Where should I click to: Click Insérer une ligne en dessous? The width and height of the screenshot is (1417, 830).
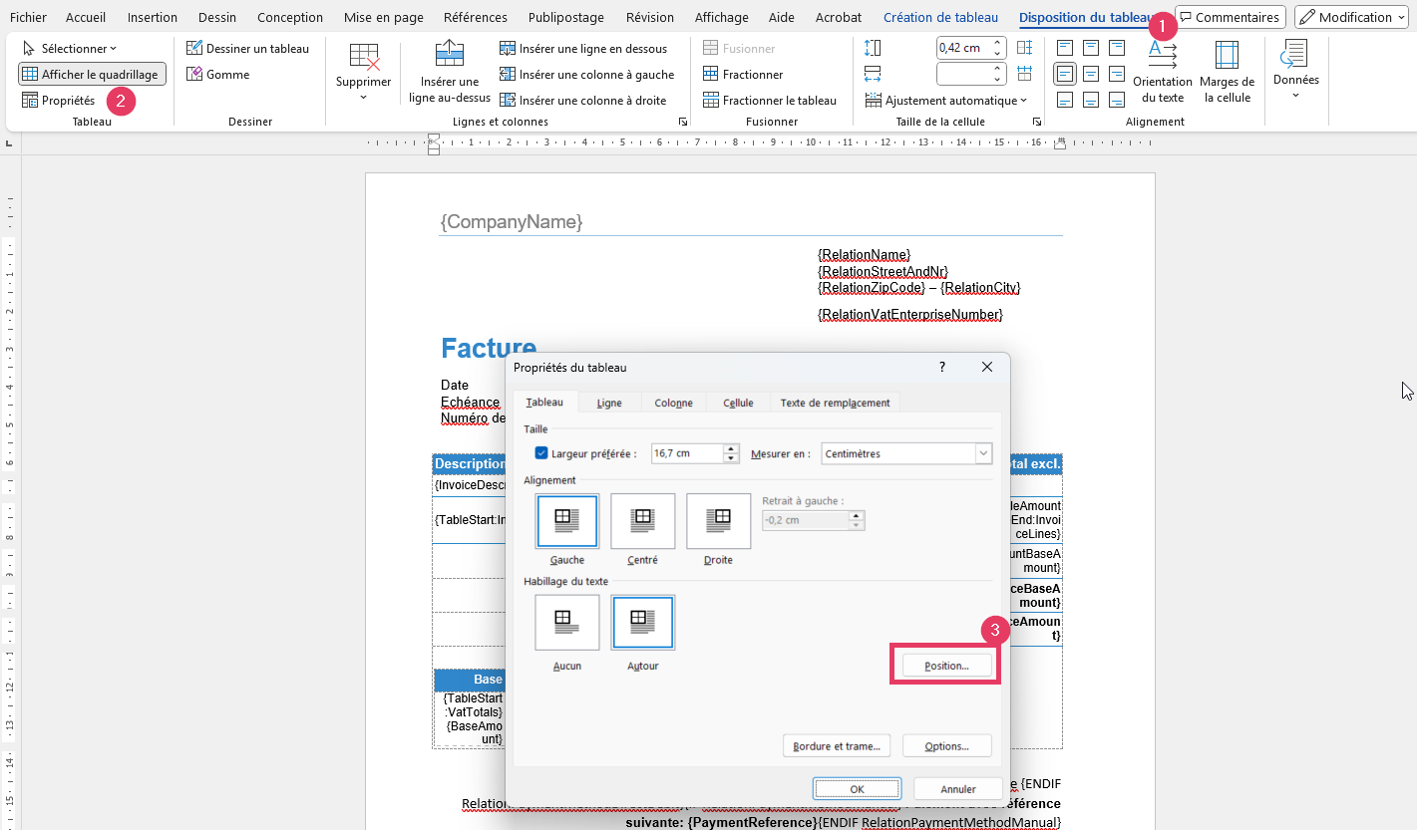[583, 48]
